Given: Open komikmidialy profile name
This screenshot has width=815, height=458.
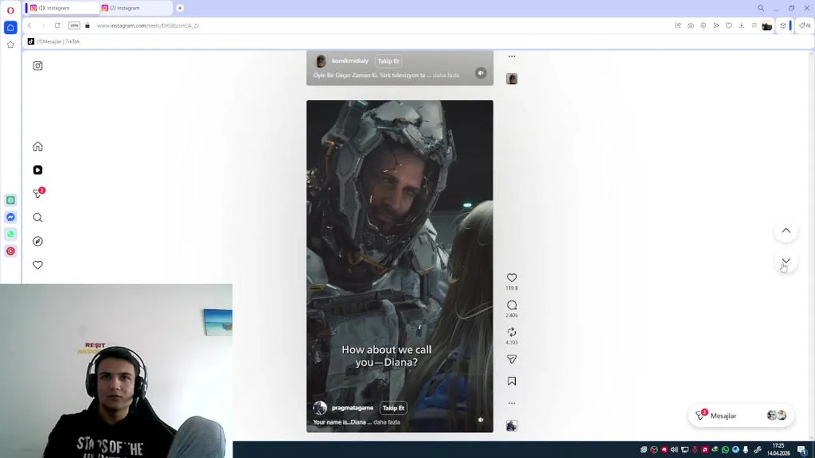Looking at the screenshot, I should point(350,61).
